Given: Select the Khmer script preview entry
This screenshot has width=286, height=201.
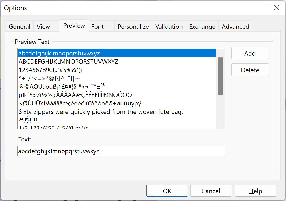Looking at the screenshot, I should click(x=28, y=120).
